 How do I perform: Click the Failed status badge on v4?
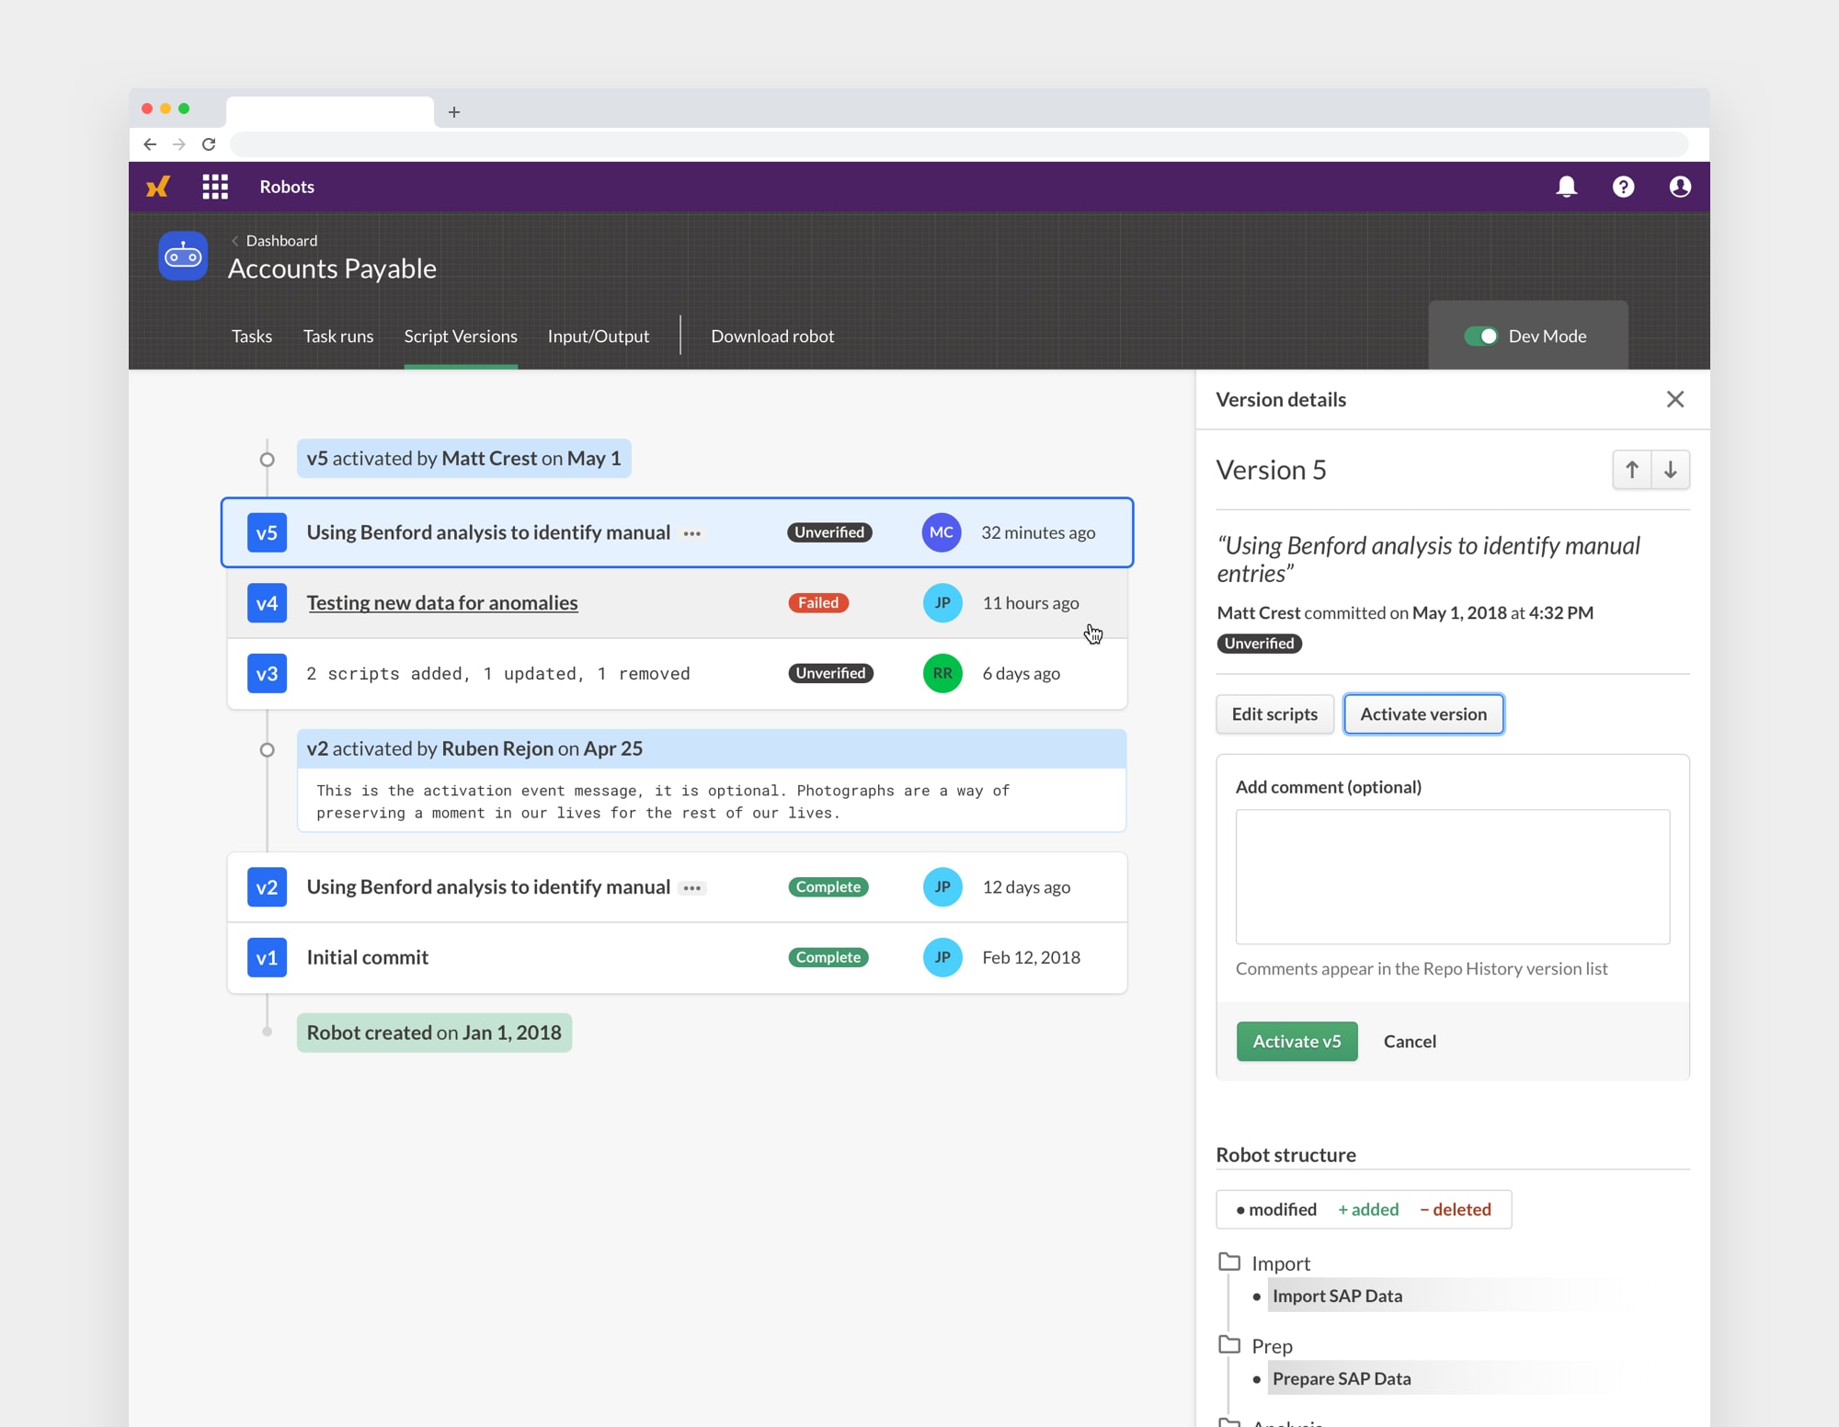tap(818, 603)
